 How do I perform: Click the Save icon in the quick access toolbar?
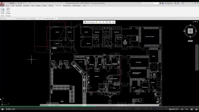[11, 3]
